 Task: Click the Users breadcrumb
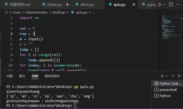17,12
